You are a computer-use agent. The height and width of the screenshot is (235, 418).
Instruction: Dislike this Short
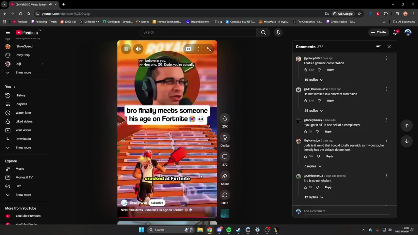click(x=225, y=137)
